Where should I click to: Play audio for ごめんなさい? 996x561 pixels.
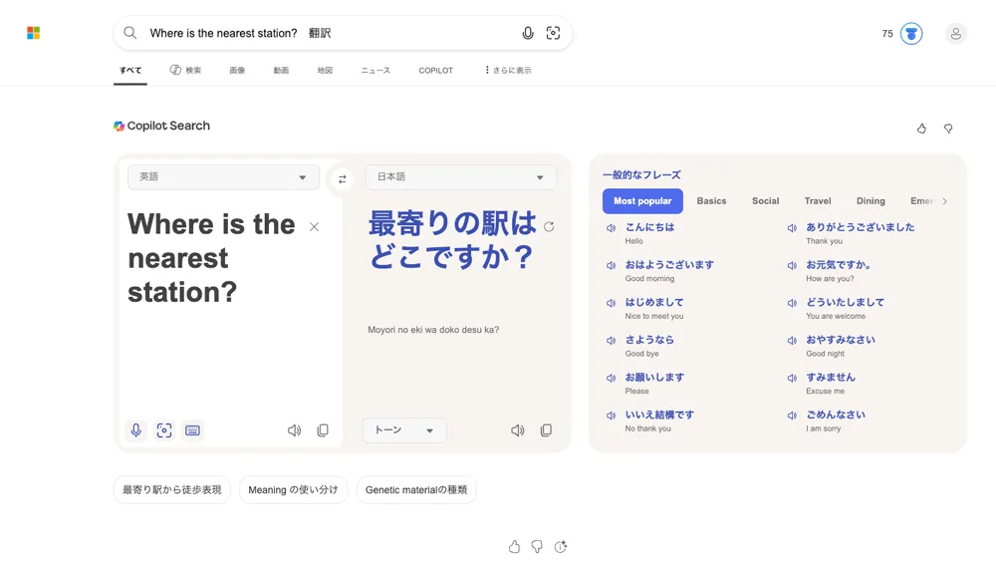click(792, 415)
